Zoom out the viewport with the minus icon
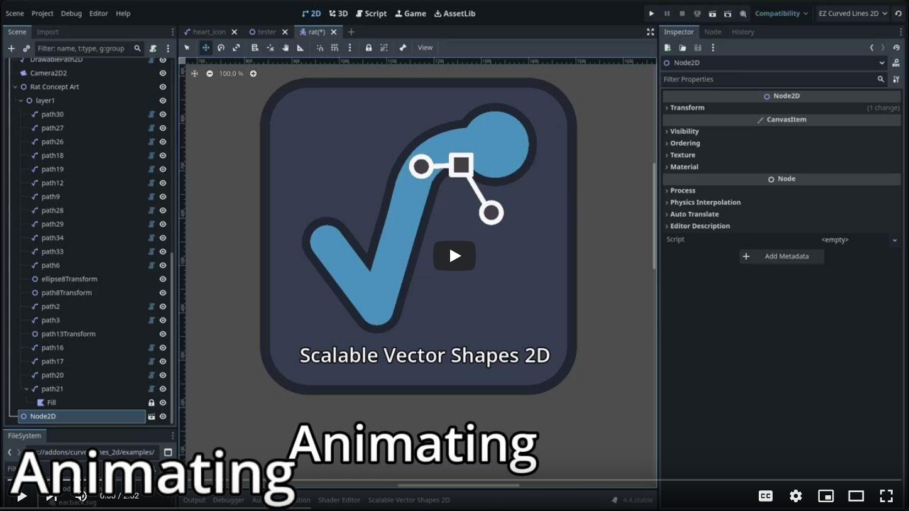The width and height of the screenshot is (909, 511). [209, 74]
